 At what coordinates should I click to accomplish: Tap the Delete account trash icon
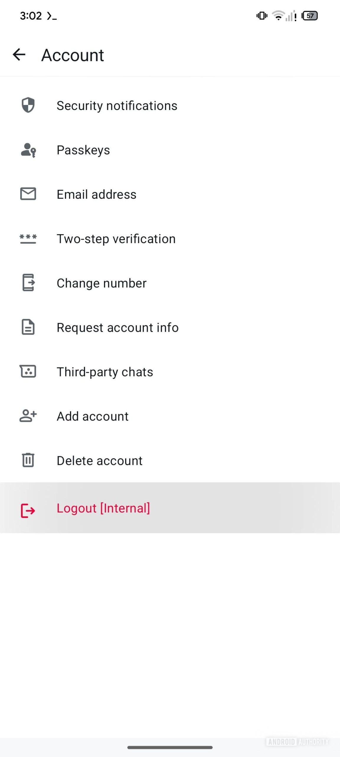pos(28,460)
